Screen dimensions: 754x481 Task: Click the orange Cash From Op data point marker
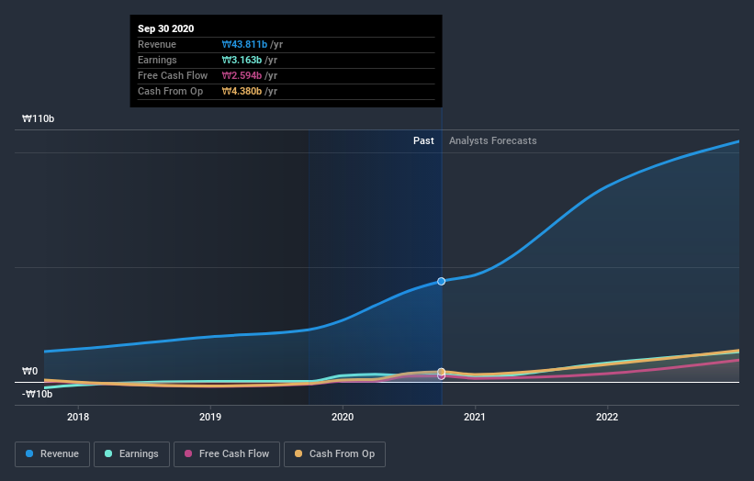[x=441, y=372]
